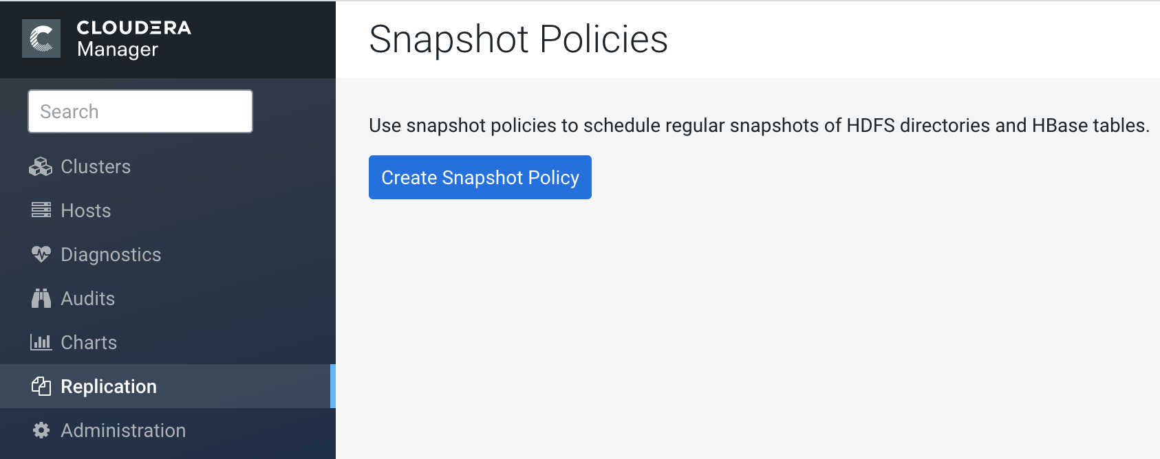Image resolution: width=1160 pixels, height=459 pixels.
Task: Click the Replication copy icon
Action: pos(41,386)
